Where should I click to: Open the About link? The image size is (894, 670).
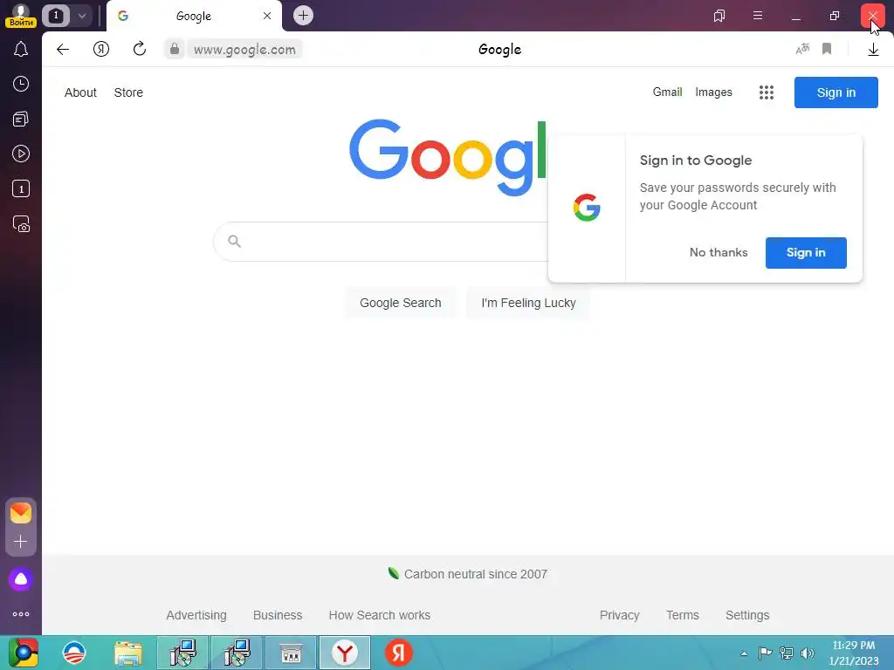pyautogui.click(x=80, y=92)
